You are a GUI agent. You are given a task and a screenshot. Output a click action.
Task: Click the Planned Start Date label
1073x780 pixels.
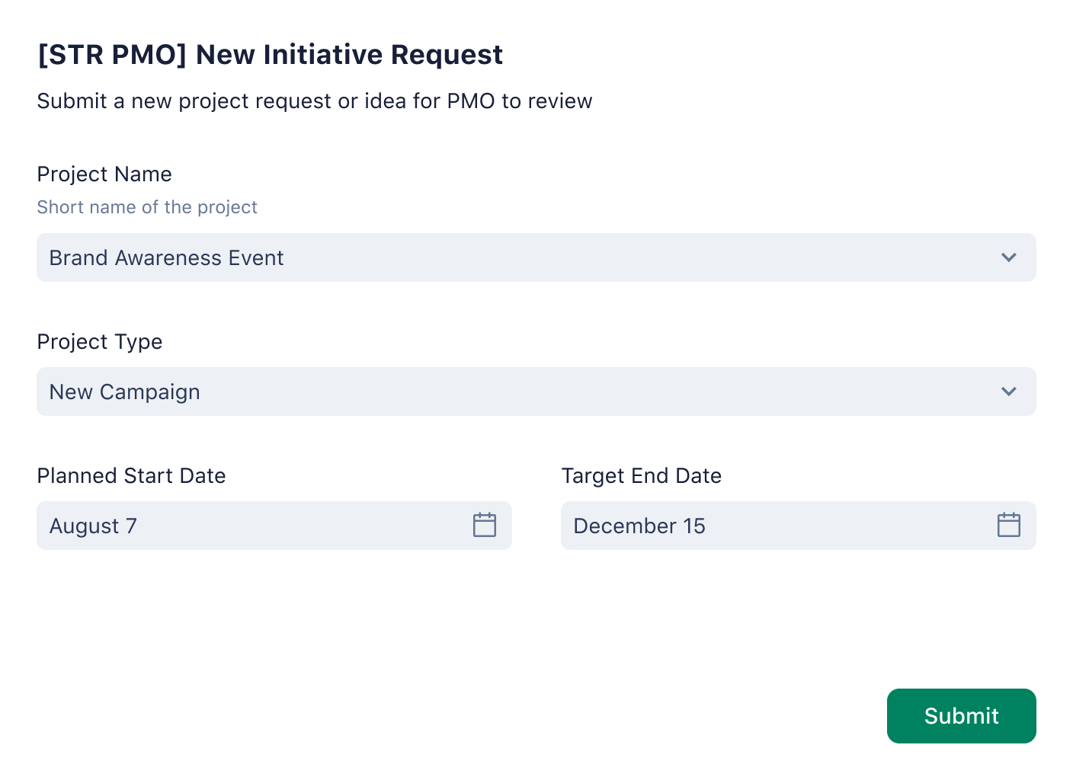pyautogui.click(x=131, y=476)
